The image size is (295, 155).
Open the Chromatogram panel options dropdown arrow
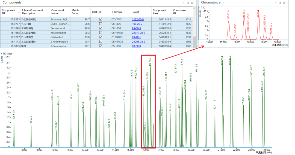point(276,3)
